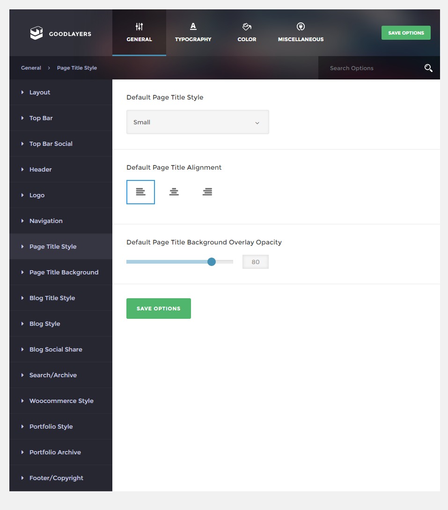Expand the Portfolio Style arrow
The height and width of the screenshot is (510, 448).
pyautogui.click(x=22, y=426)
